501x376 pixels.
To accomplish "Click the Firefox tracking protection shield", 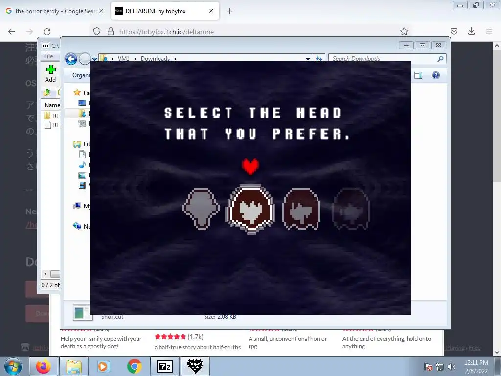I will 97,31.
